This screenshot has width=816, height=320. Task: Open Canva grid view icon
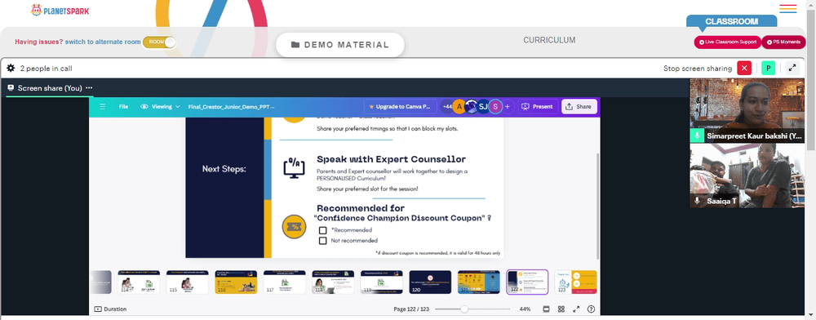pos(561,309)
